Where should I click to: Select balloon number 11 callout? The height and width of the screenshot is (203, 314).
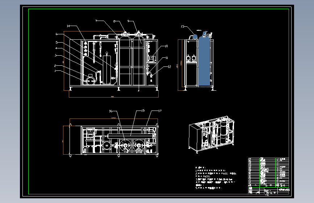click(x=167, y=58)
